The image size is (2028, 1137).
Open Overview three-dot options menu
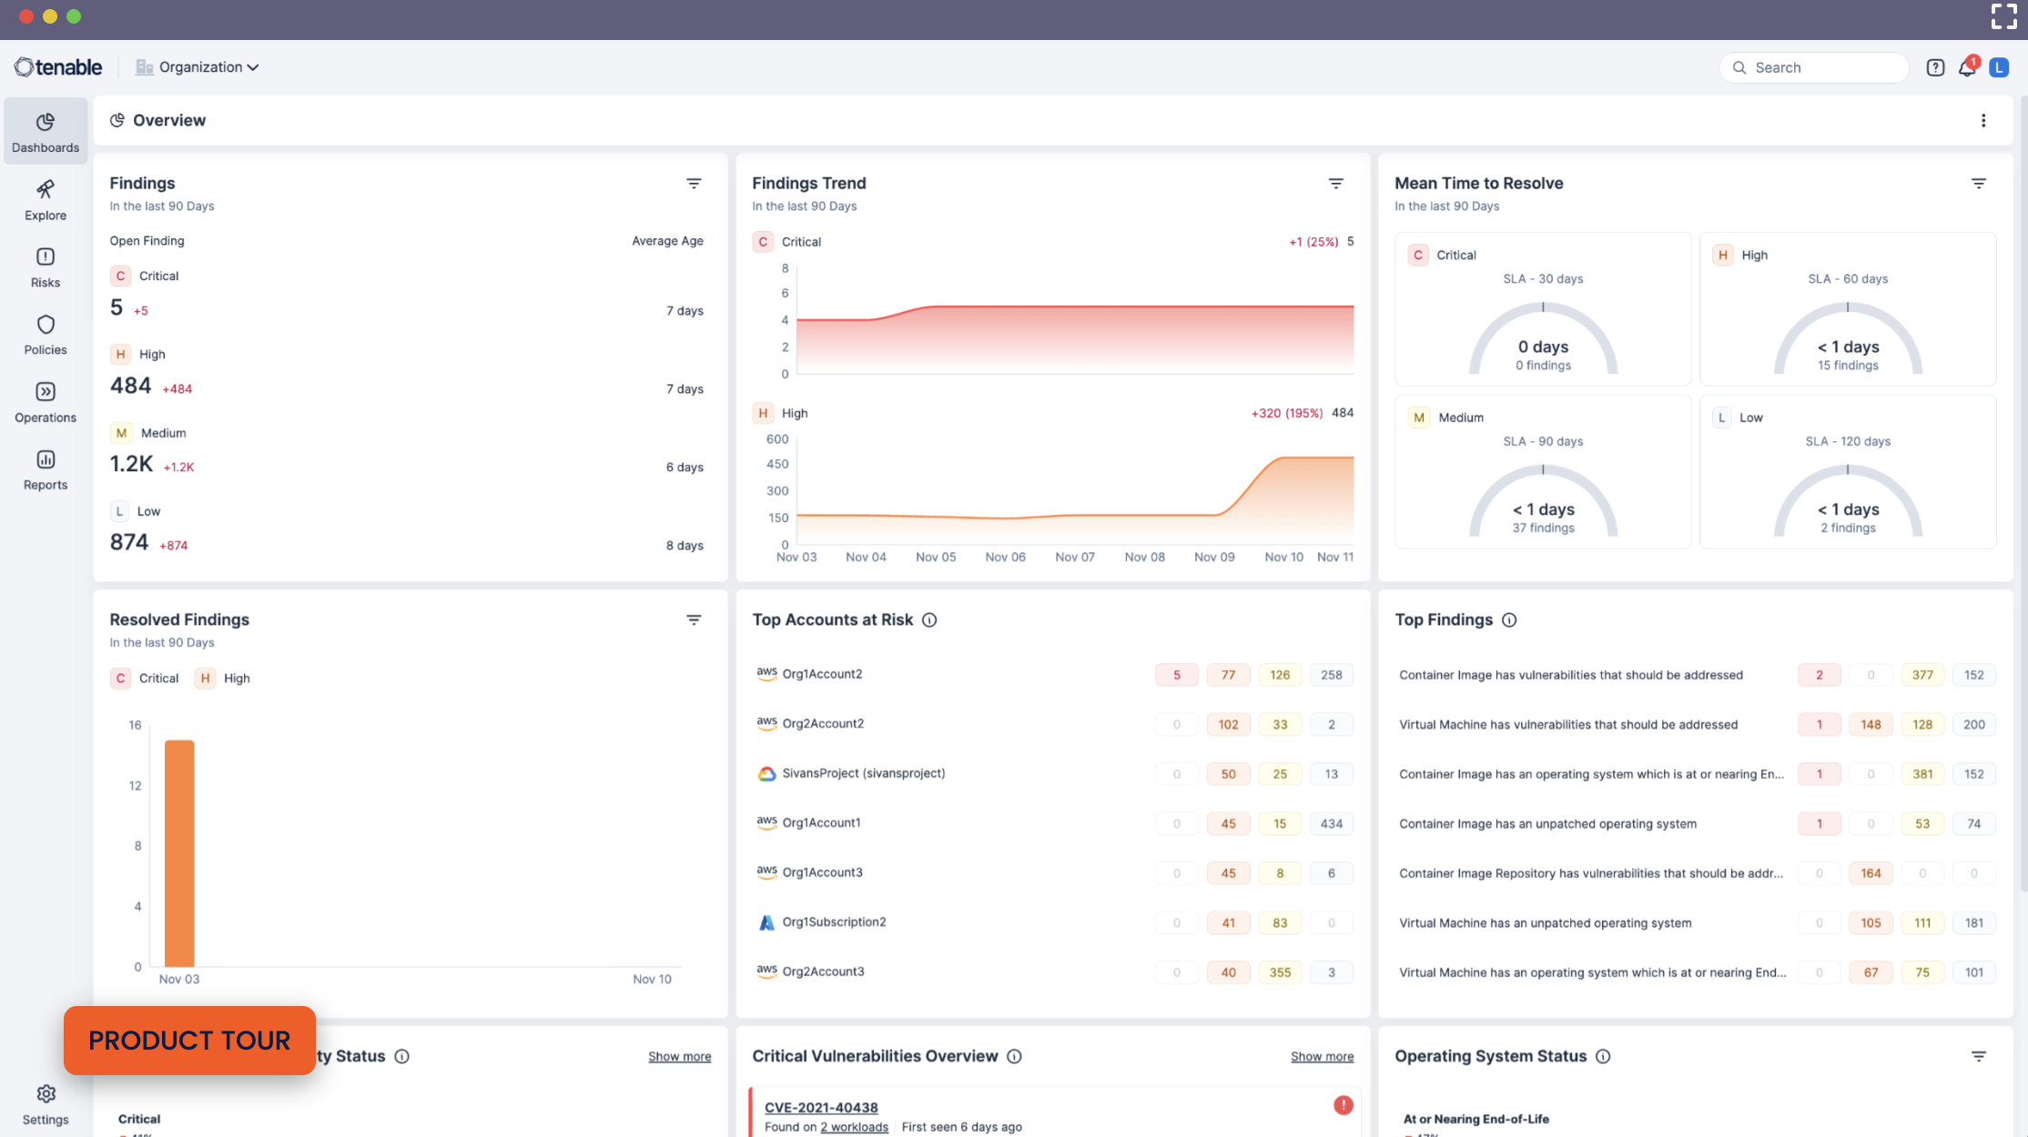click(1983, 121)
